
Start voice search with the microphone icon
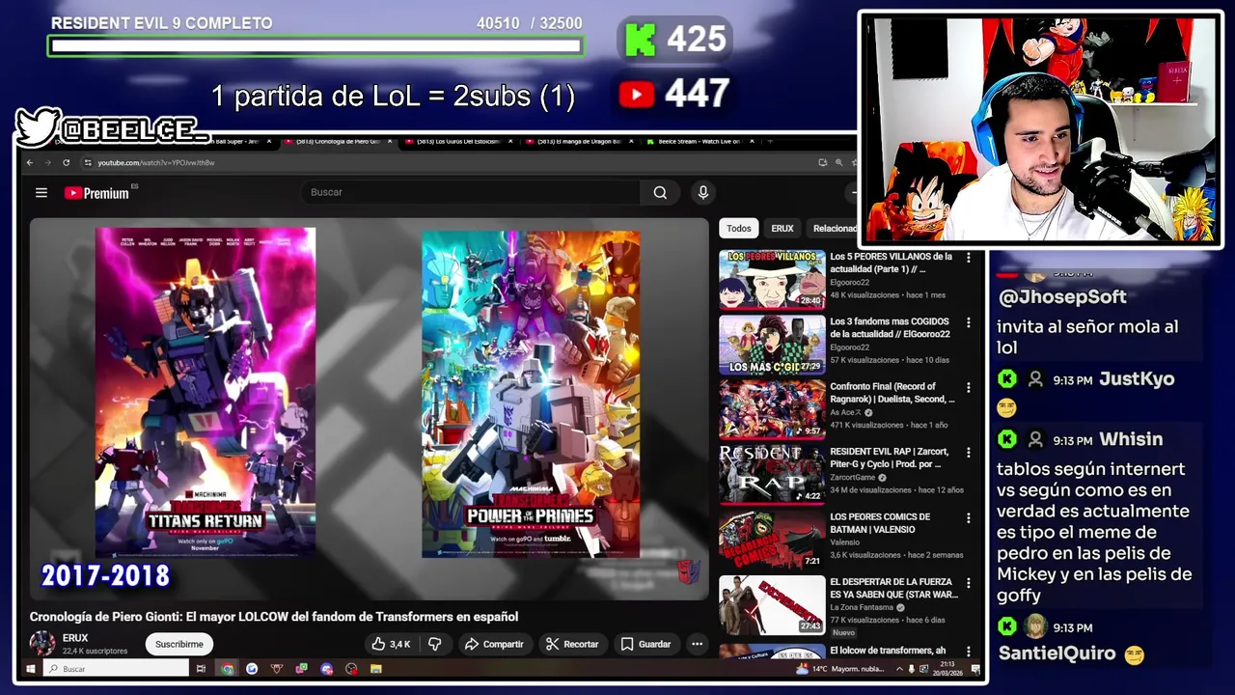pyautogui.click(x=703, y=193)
